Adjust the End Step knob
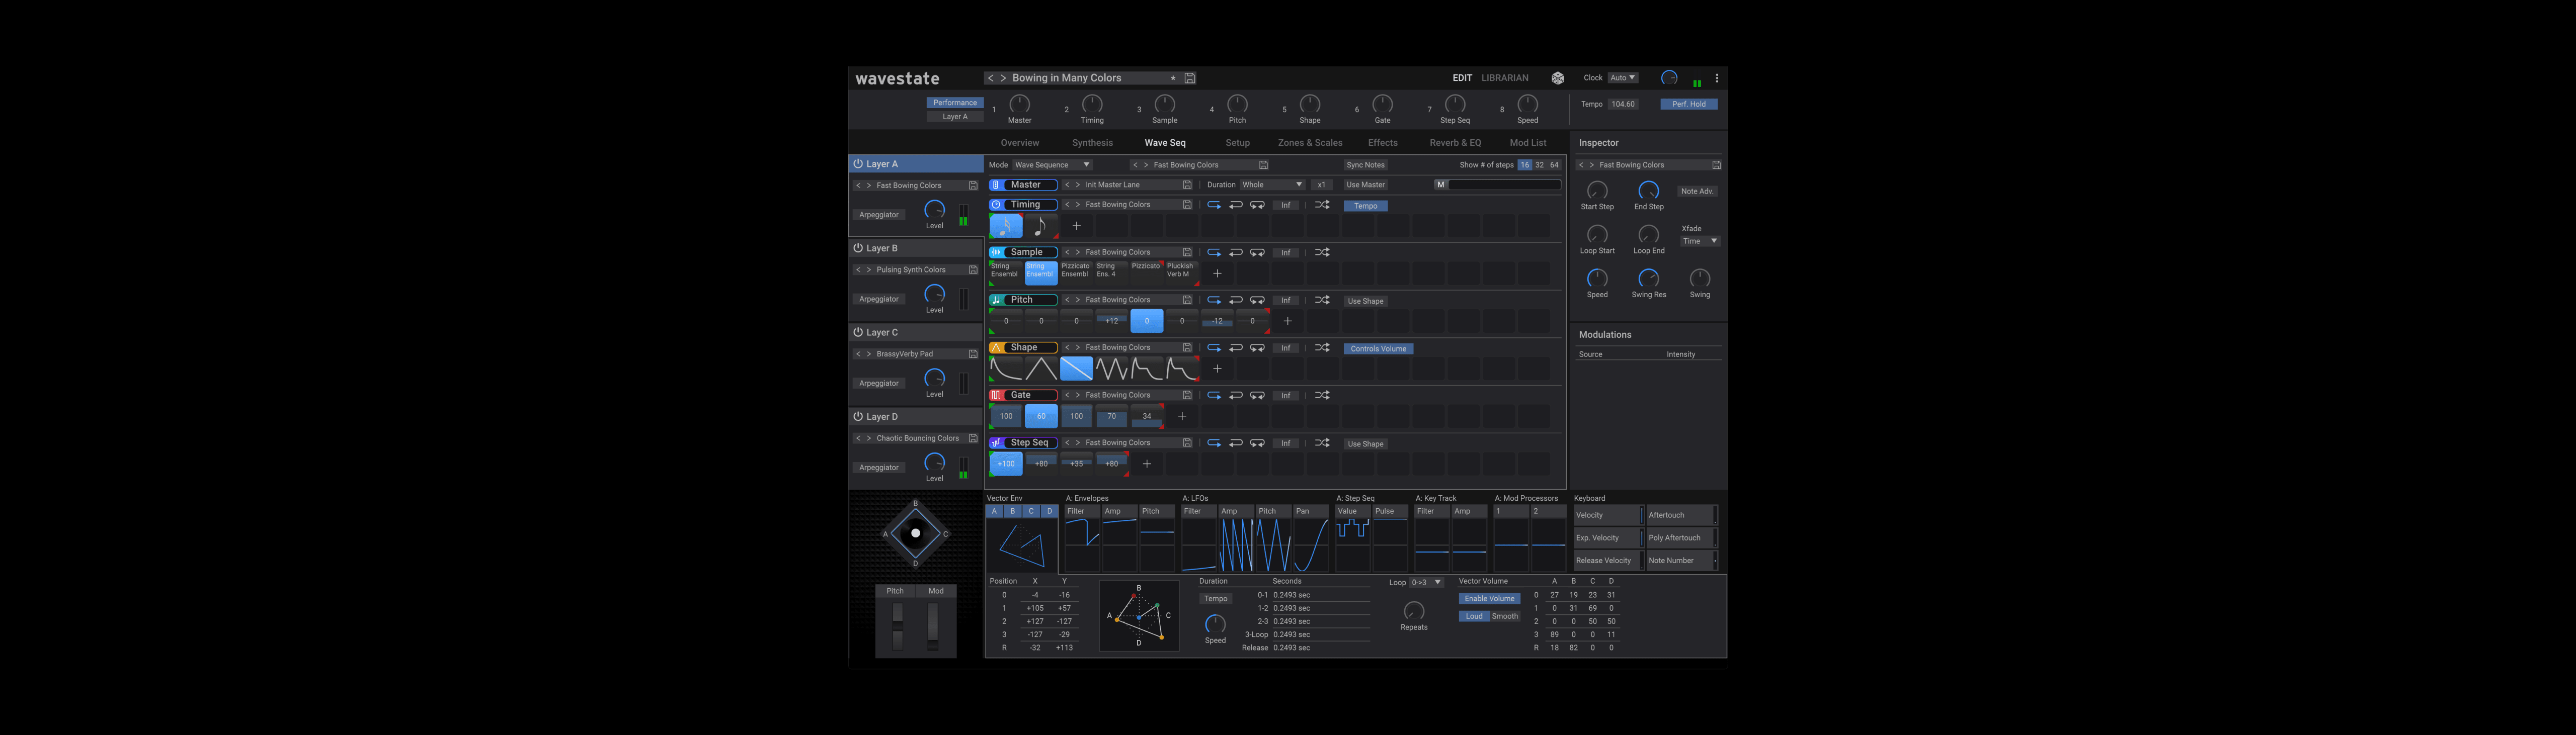This screenshot has height=735, width=2576. pos(1648,191)
